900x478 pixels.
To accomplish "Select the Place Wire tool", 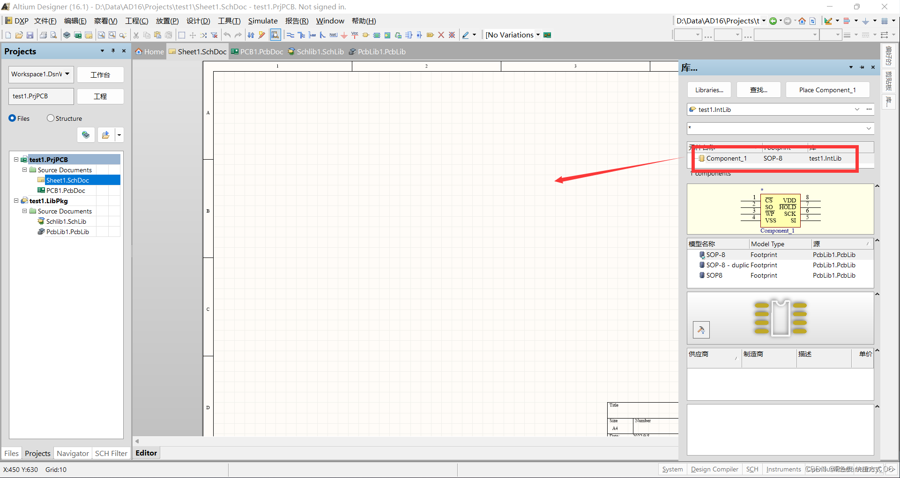I will 290,35.
